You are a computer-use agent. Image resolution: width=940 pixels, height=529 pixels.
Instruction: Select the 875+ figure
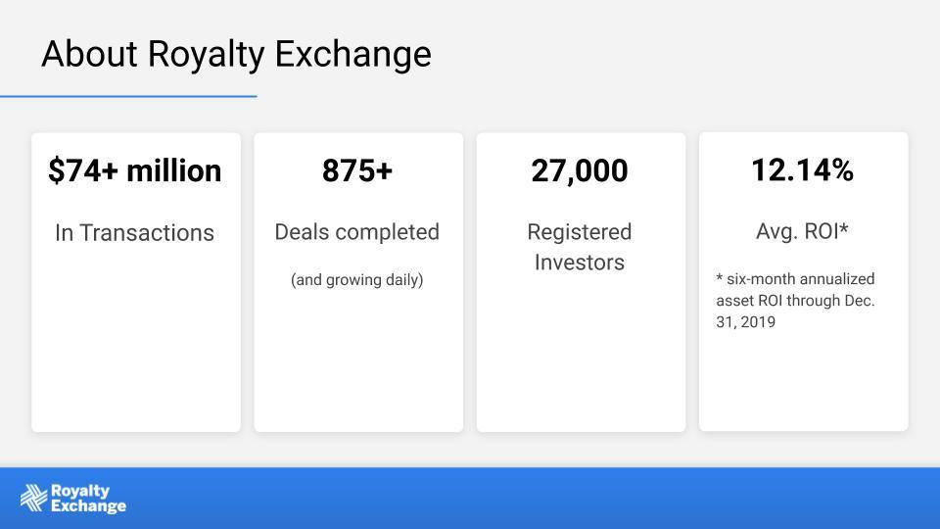point(357,170)
